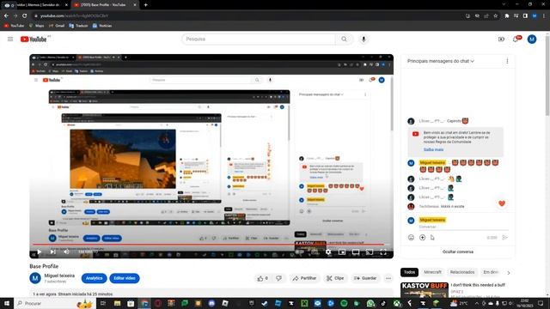Image resolution: width=550 pixels, height=309 pixels.
Task: Open player settings gear
Action: 328,251
